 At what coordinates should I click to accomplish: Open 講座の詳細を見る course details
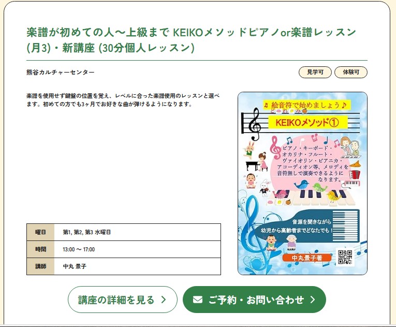(x=123, y=300)
